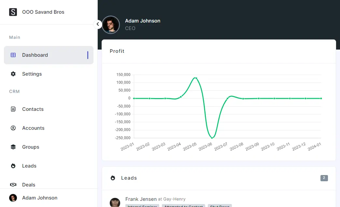
Task: Open the Groups section
Action: click(x=49, y=147)
